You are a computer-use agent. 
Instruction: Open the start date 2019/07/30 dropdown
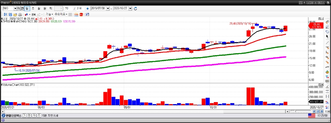tap(108, 8)
